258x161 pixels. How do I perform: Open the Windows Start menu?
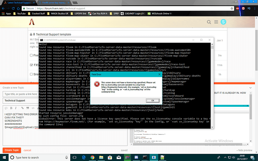4,158
